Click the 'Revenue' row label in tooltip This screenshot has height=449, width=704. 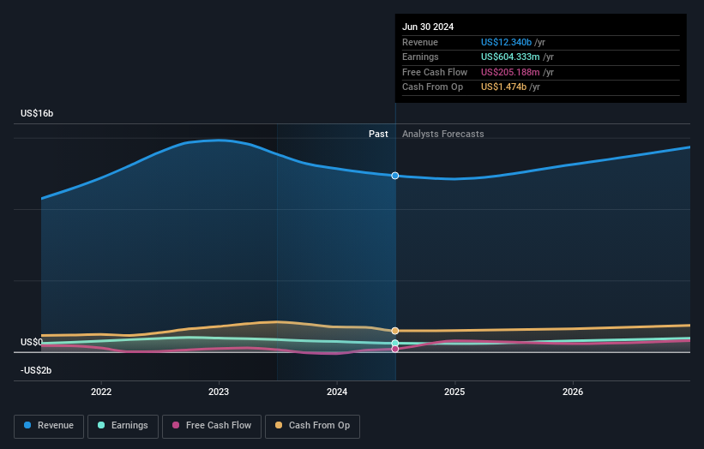point(420,42)
